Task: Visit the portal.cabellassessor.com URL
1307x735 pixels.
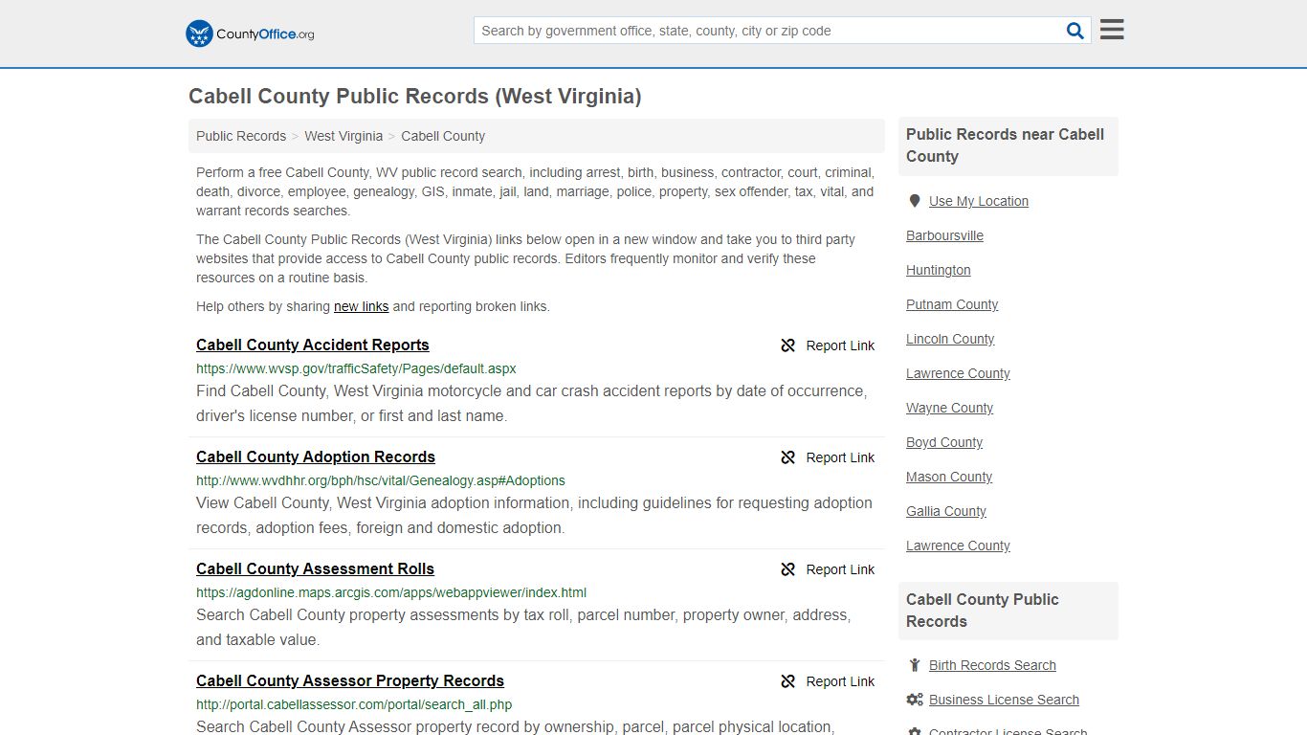Action: coord(354,704)
